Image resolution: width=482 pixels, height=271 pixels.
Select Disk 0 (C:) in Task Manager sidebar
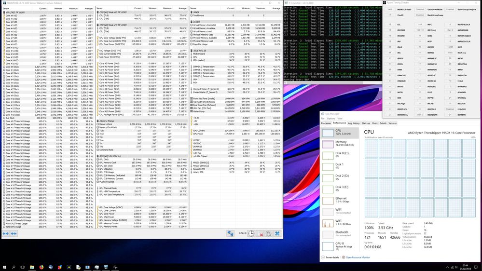coord(340,155)
